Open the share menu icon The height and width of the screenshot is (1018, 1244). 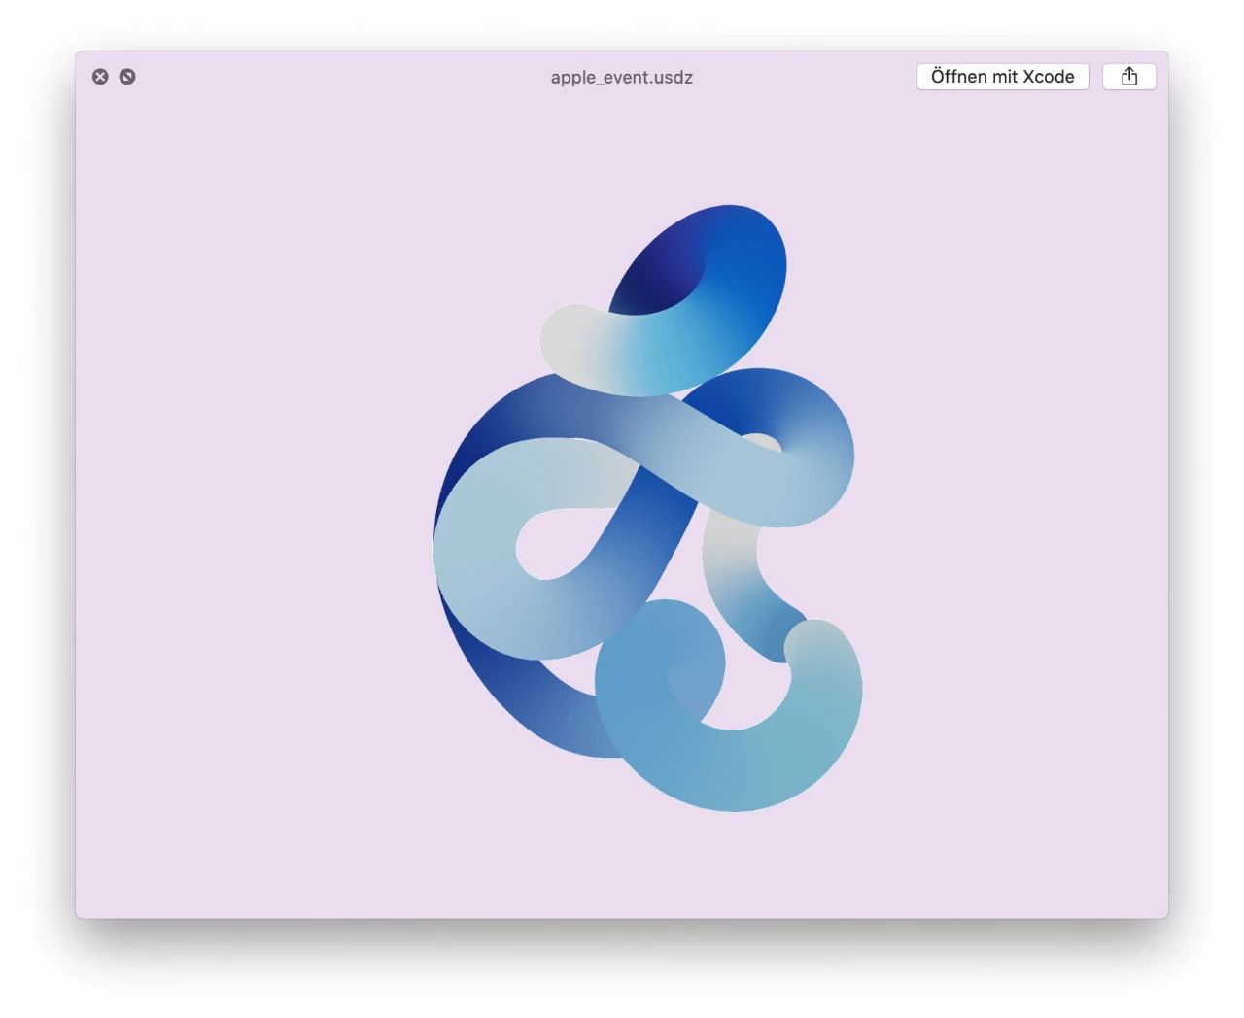1129,77
